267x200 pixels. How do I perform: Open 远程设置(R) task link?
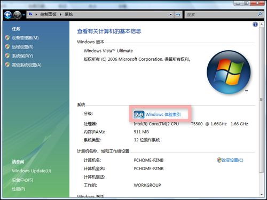tap(22, 47)
